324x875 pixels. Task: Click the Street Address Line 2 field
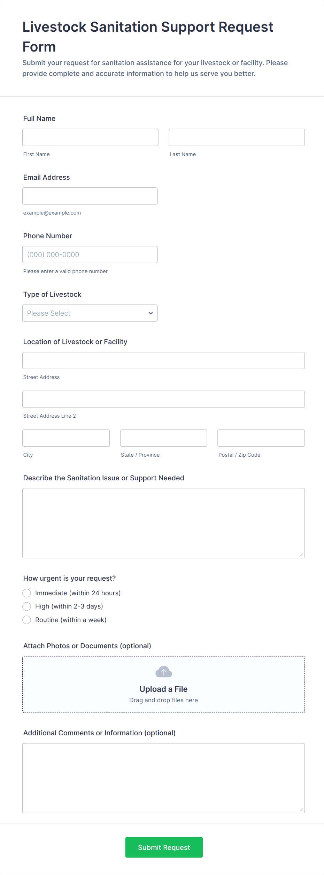pos(163,399)
